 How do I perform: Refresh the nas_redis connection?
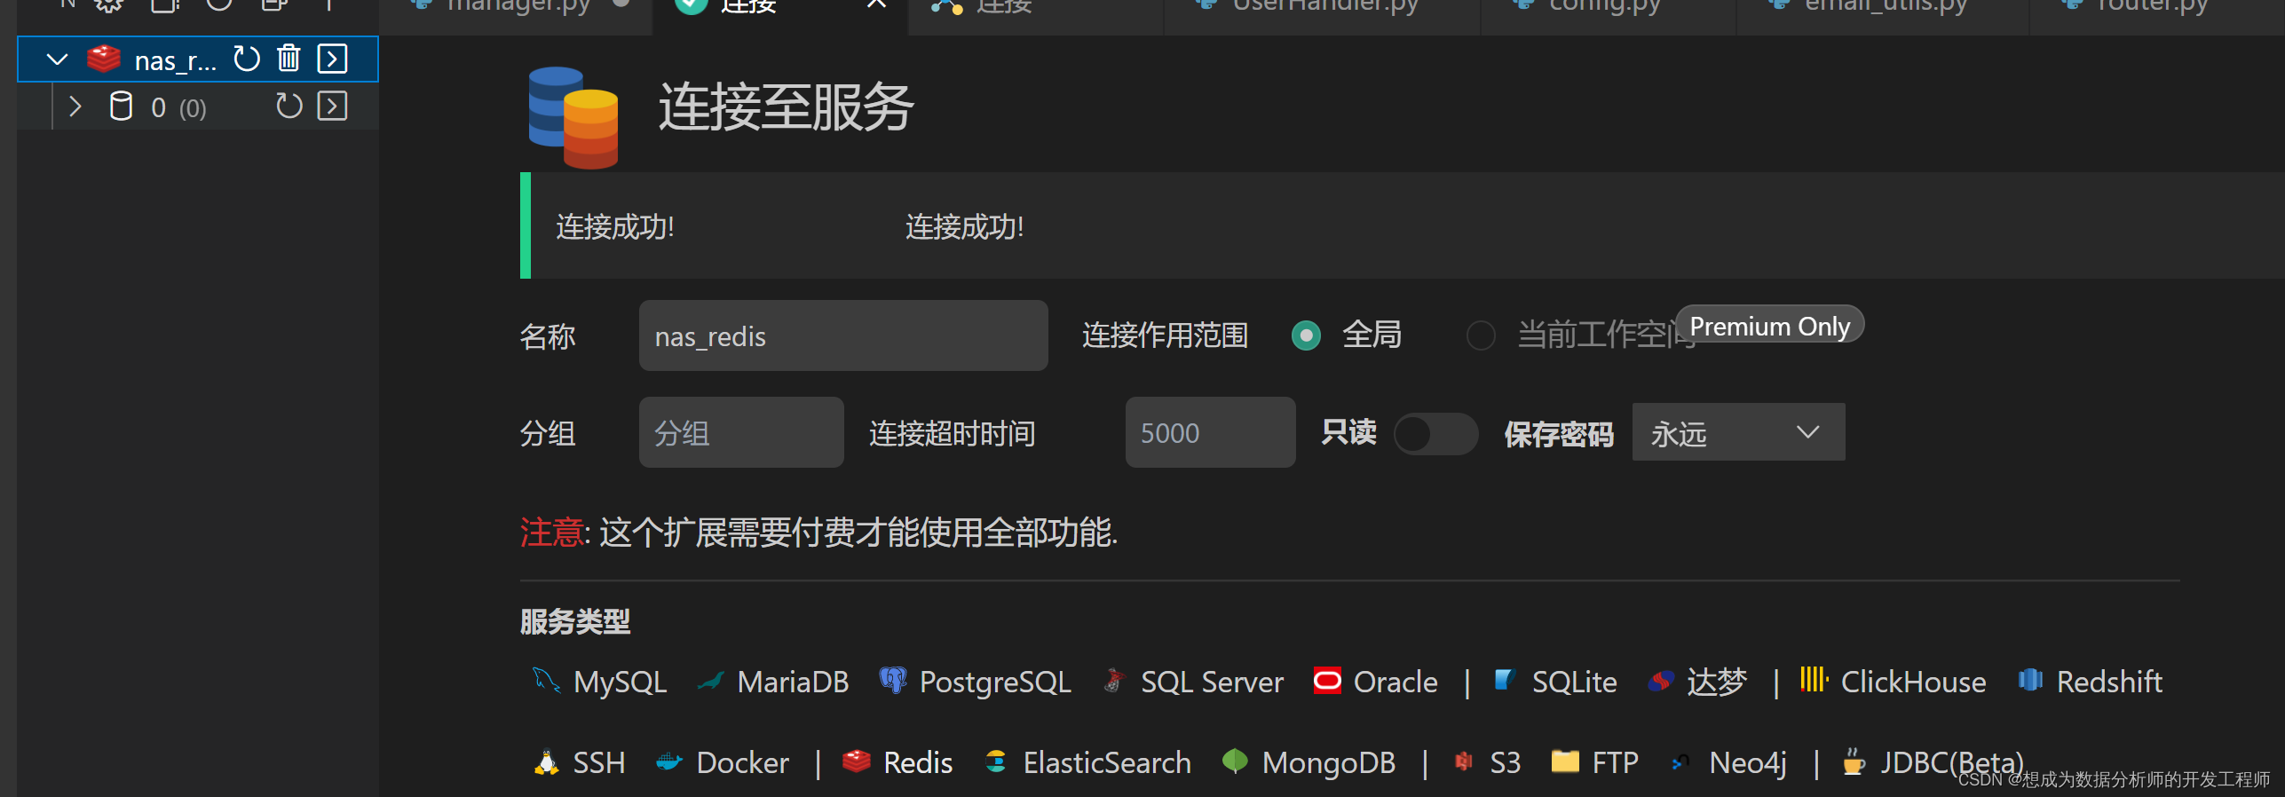(247, 59)
